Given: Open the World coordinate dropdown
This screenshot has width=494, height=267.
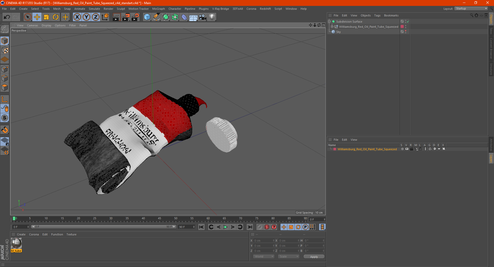Looking at the screenshot, I should pos(264,256).
